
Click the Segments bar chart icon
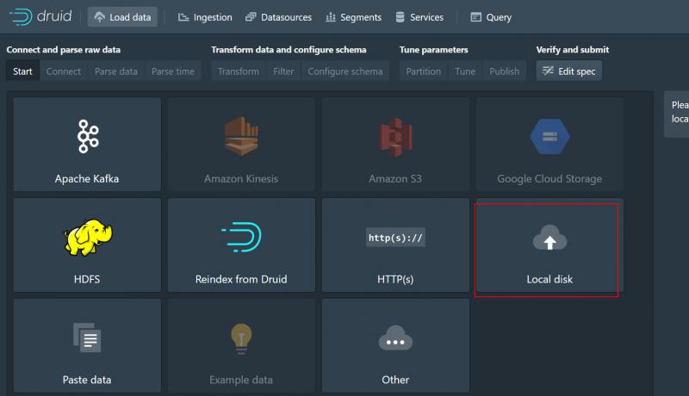[331, 17]
